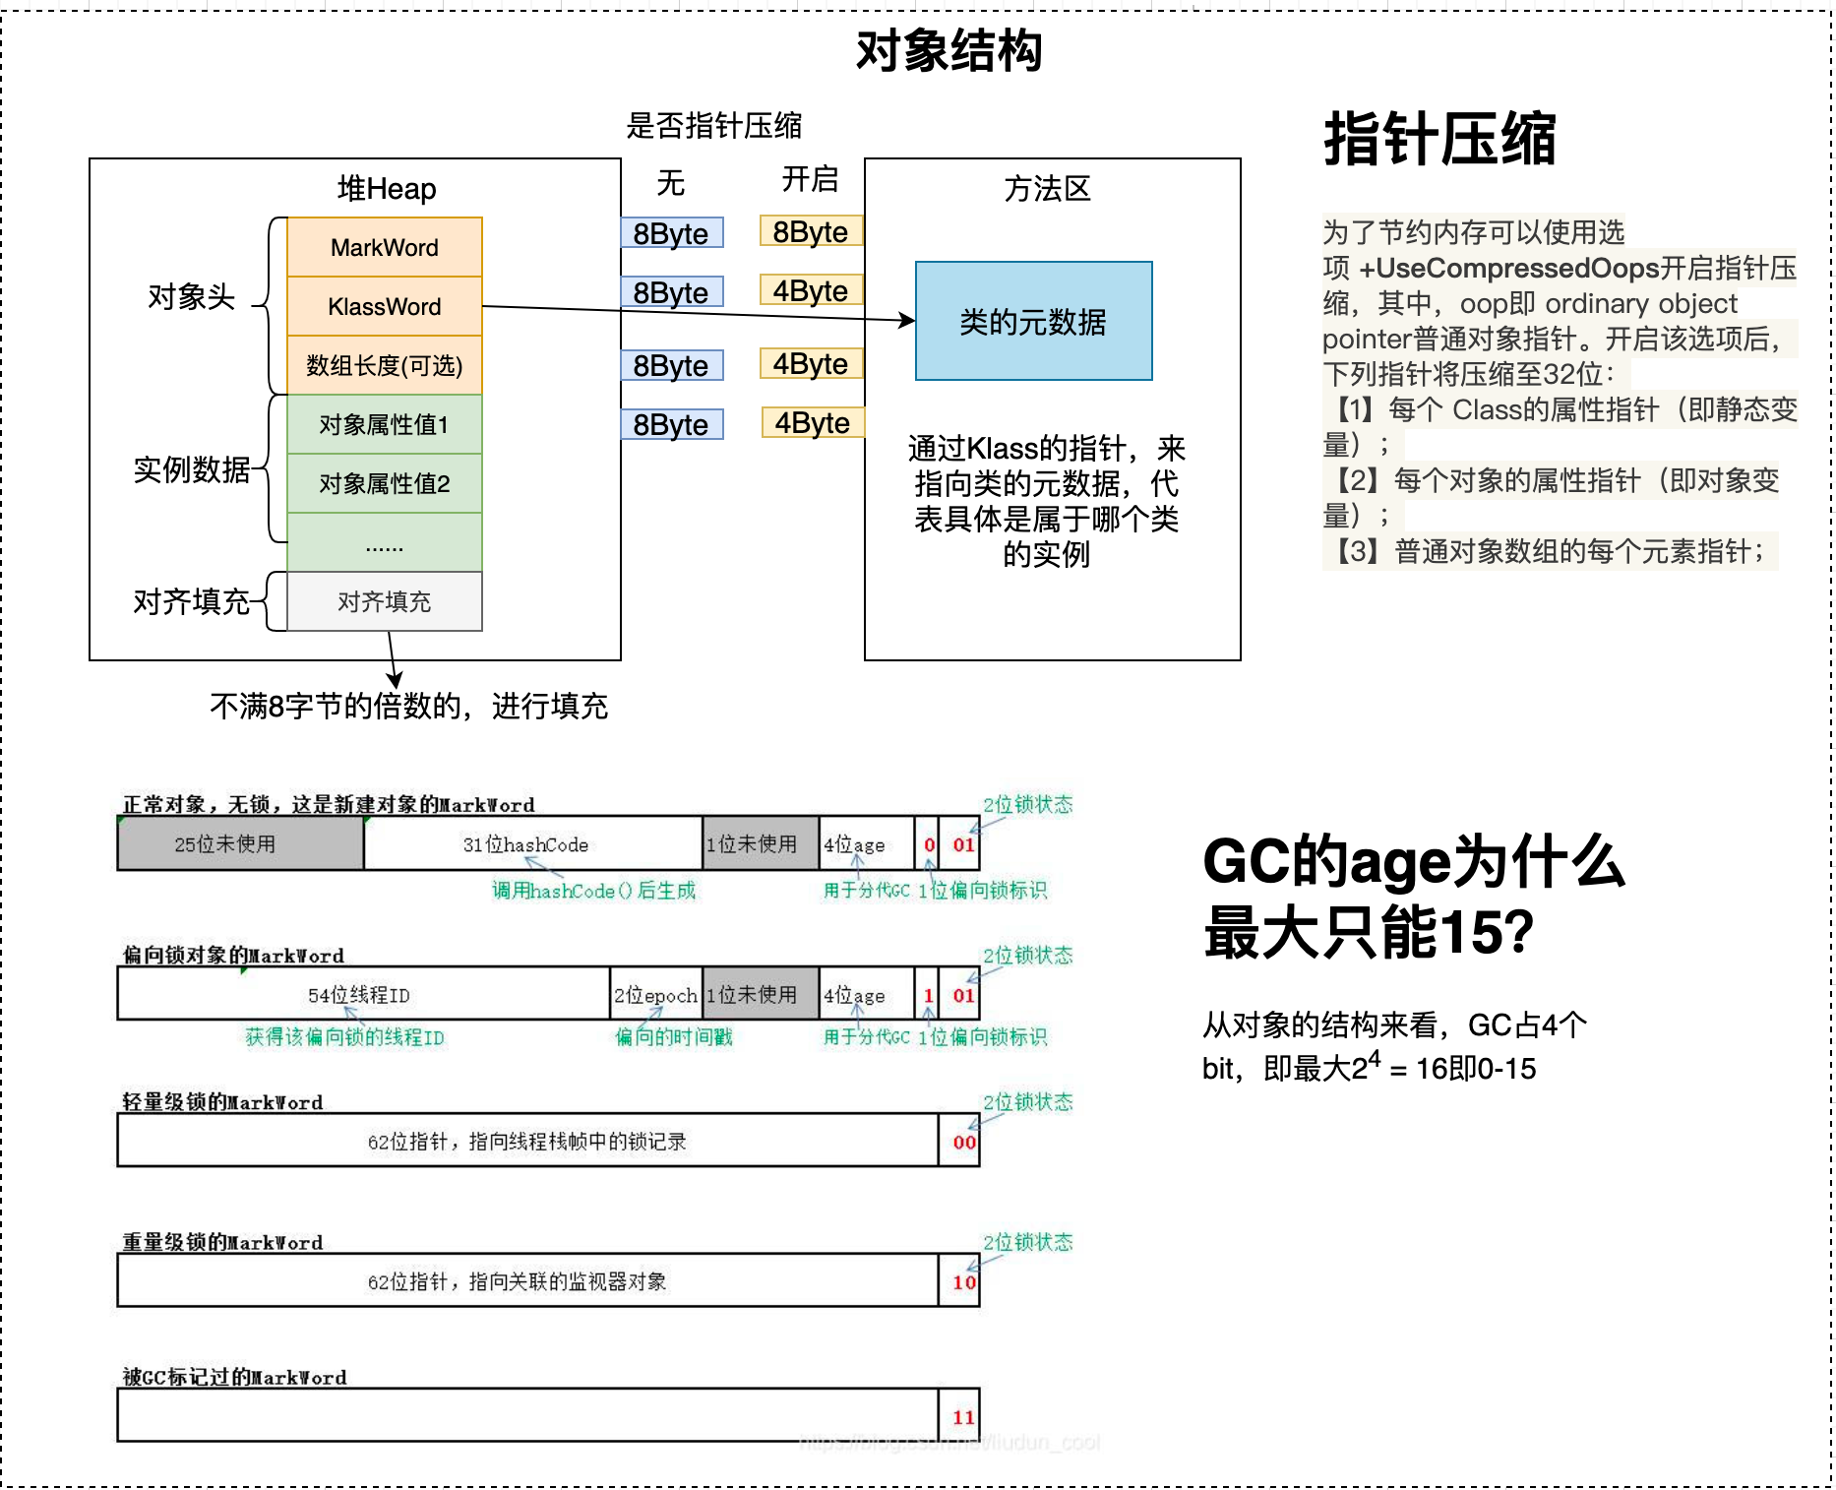1836x1490 pixels.
Task: Click the 对象头 label
Action: tap(191, 296)
